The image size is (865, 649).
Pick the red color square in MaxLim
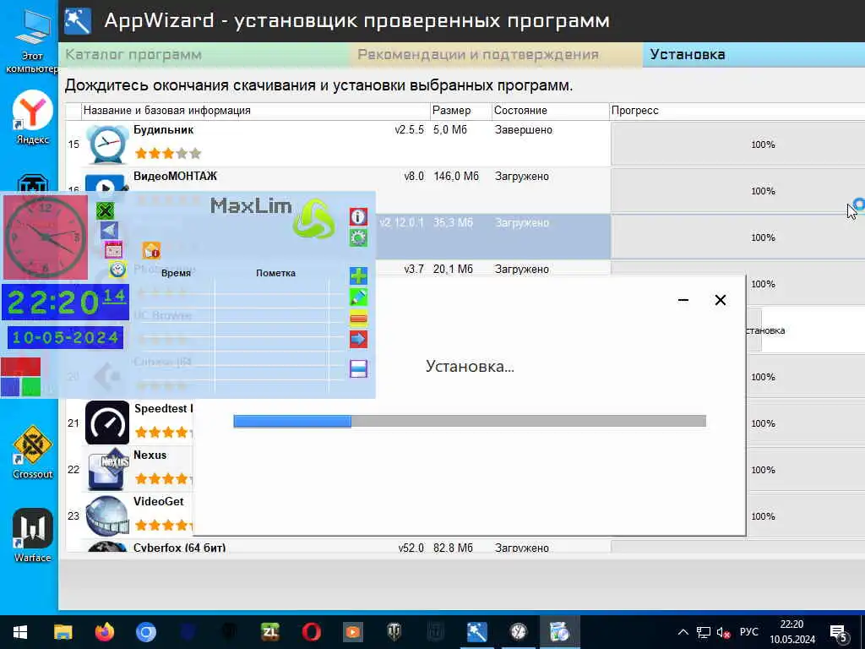(20, 367)
